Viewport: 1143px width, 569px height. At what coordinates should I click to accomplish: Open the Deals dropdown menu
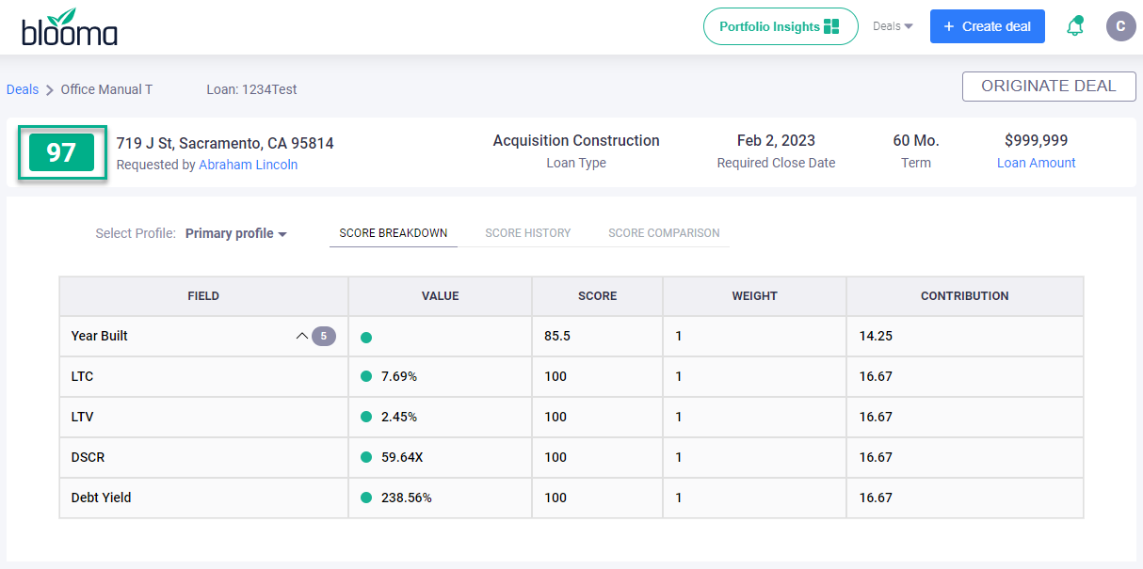click(893, 26)
